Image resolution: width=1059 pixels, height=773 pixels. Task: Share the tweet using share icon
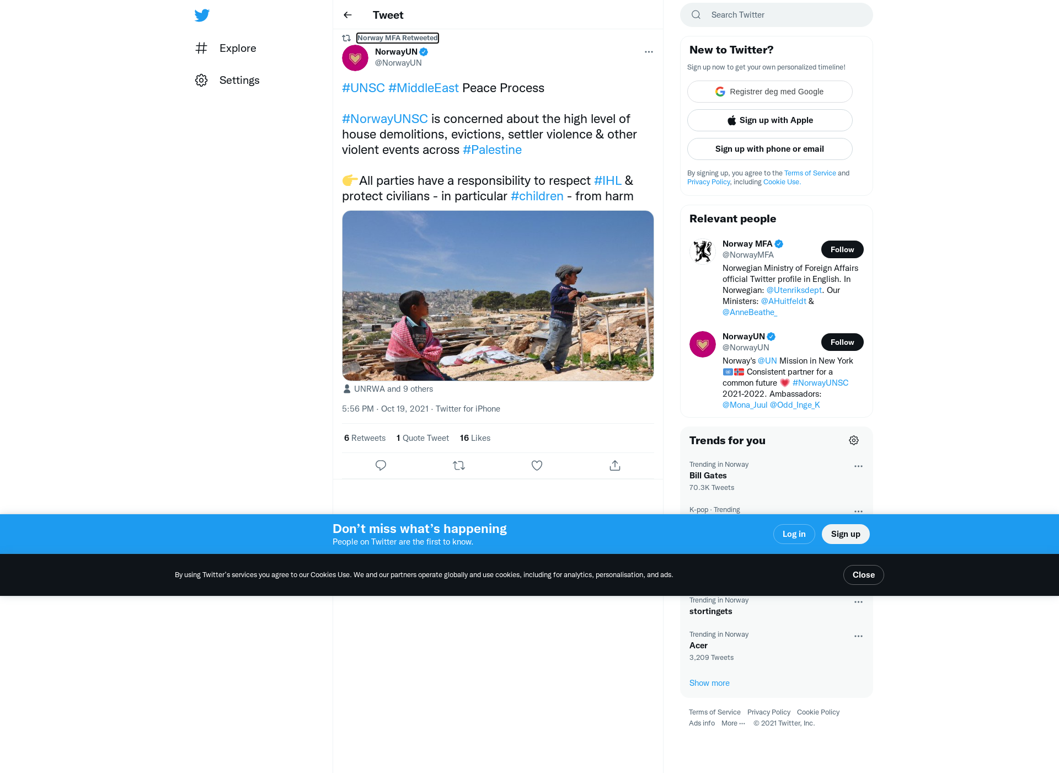pyautogui.click(x=615, y=465)
